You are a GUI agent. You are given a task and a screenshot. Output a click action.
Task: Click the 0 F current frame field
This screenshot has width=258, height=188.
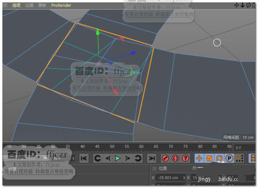click(245, 148)
